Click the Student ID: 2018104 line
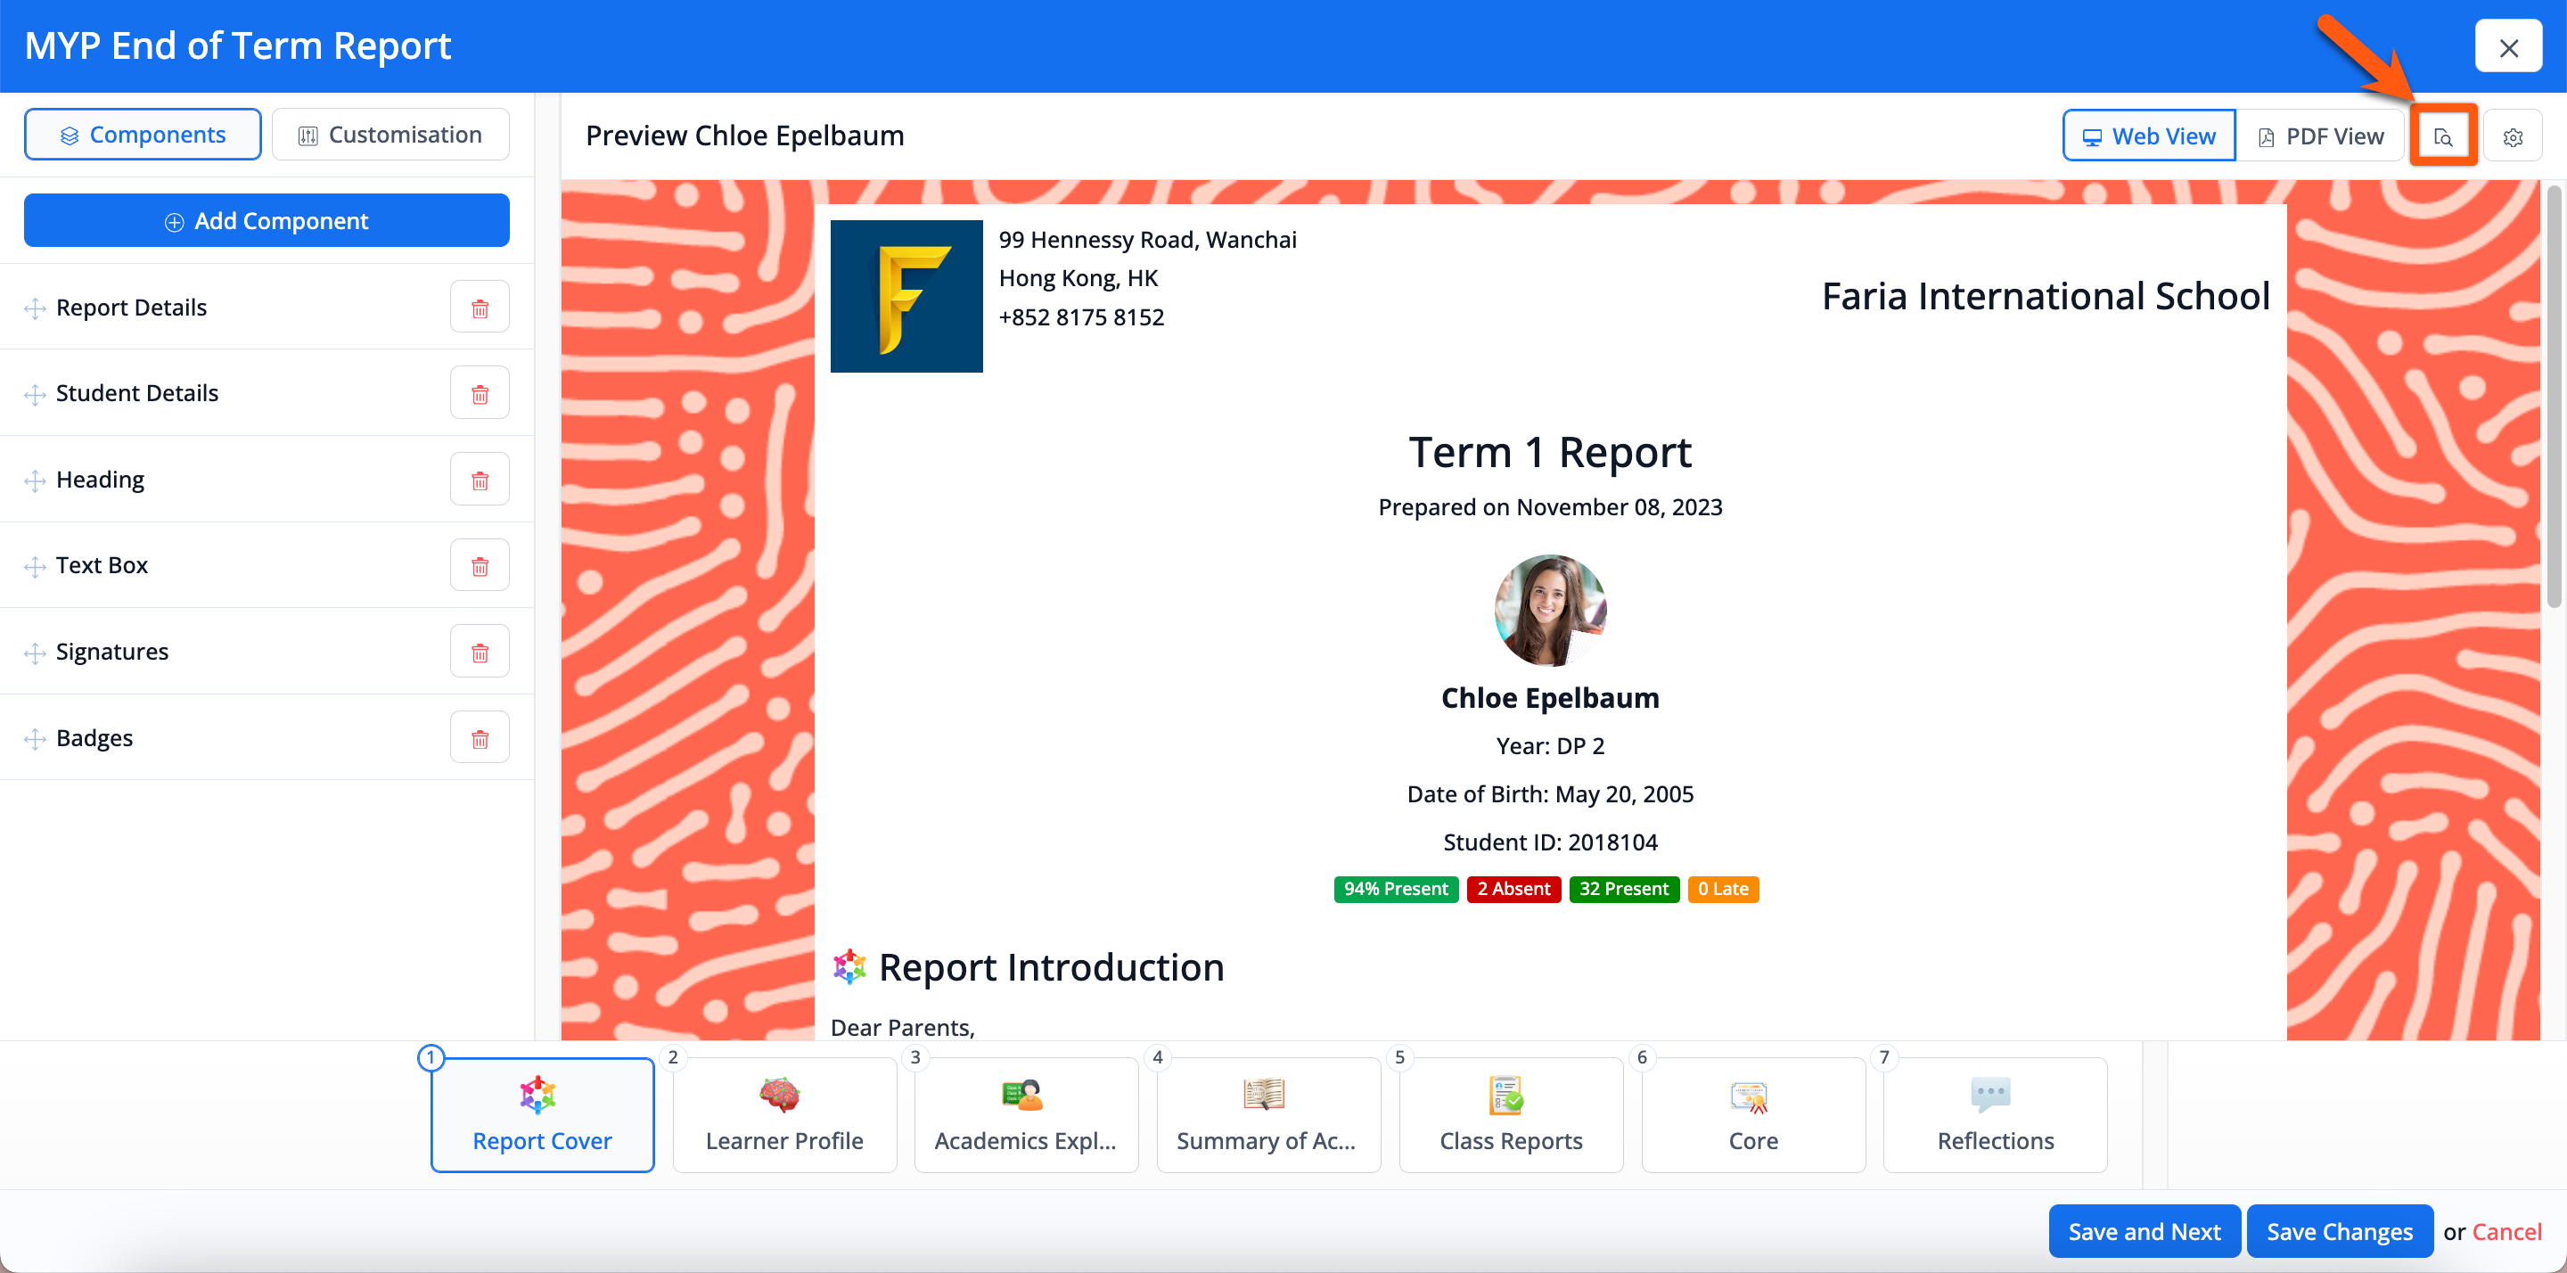The image size is (2567, 1273). tap(1550, 842)
